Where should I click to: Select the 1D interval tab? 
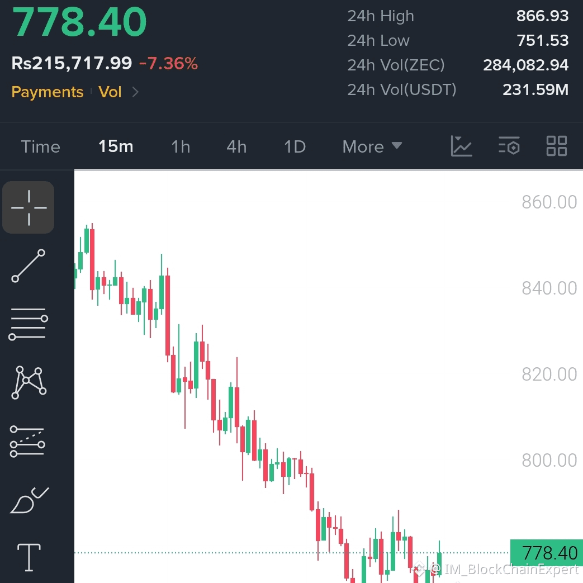[x=295, y=146]
